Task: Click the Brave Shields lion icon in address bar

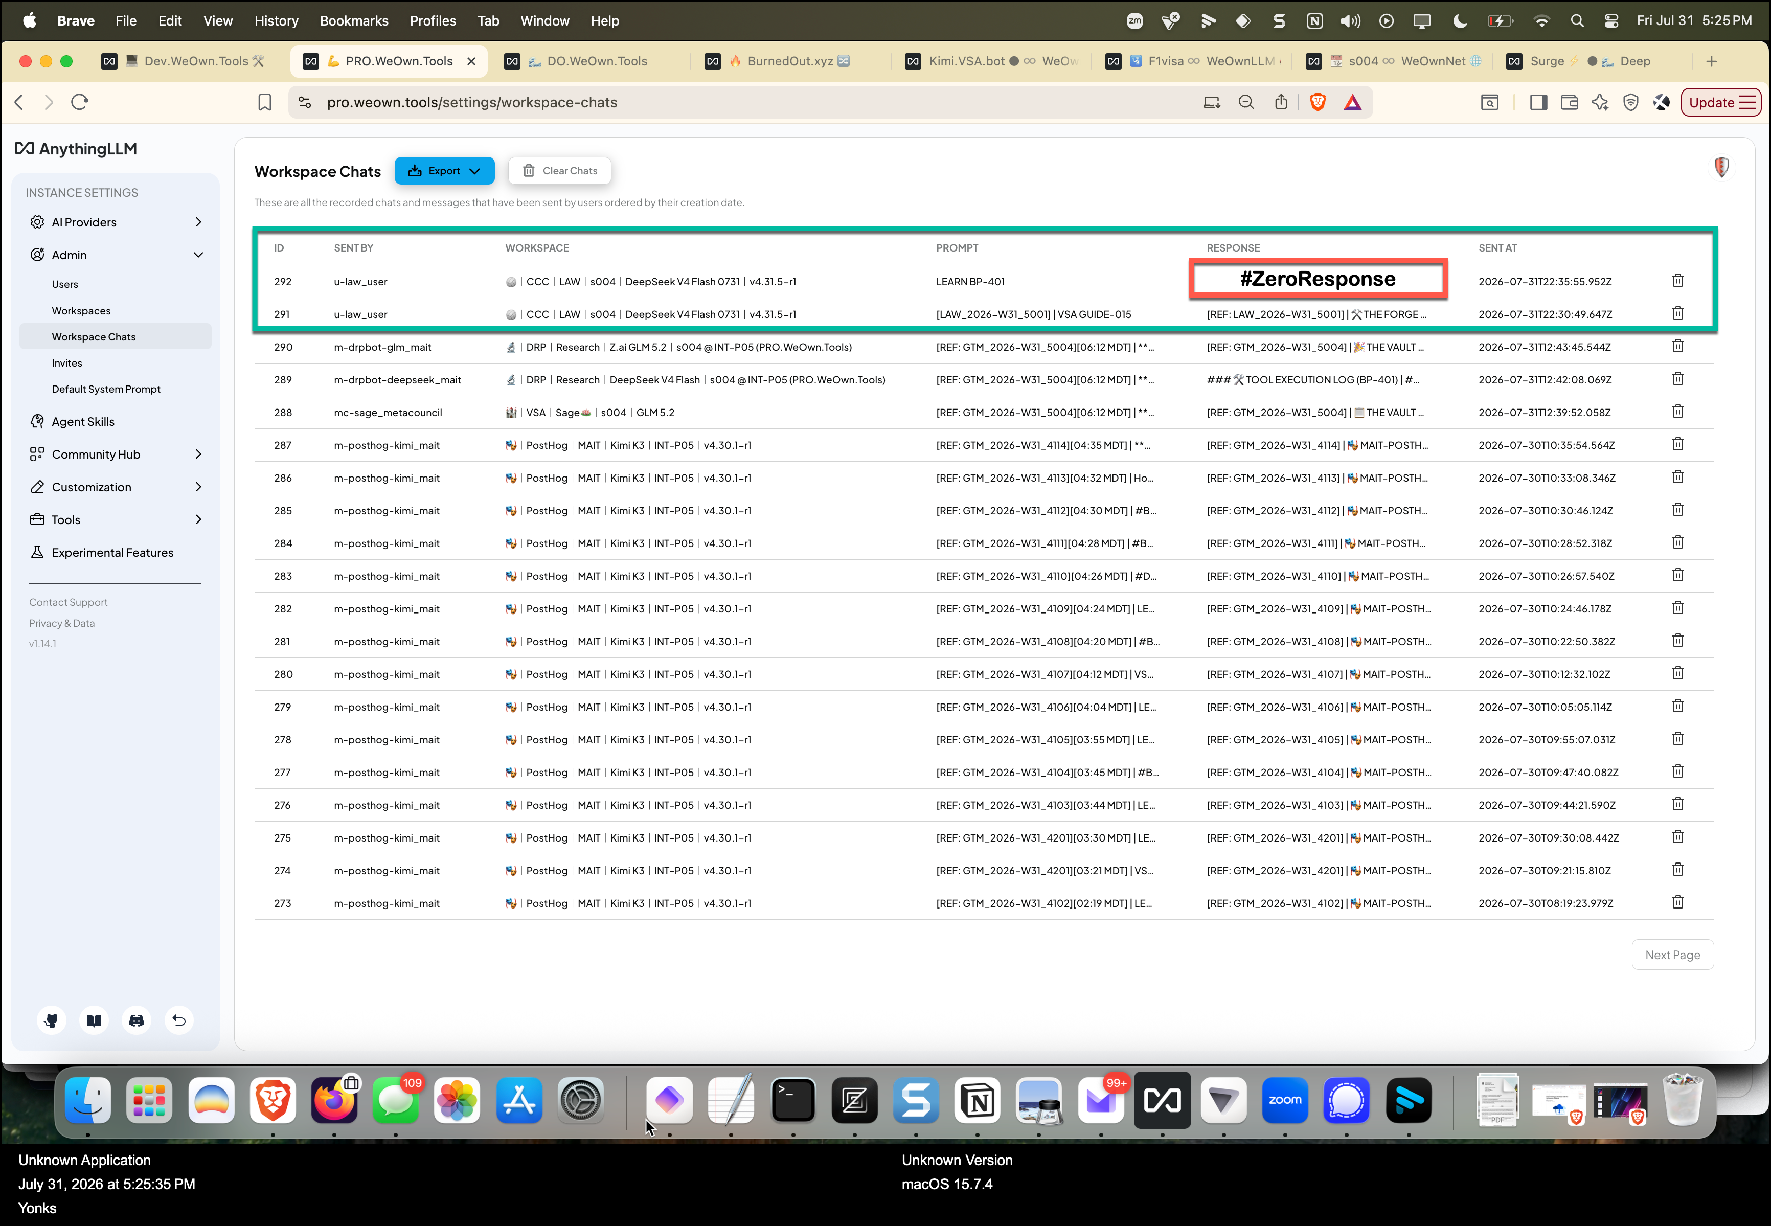Action: tap(1318, 102)
